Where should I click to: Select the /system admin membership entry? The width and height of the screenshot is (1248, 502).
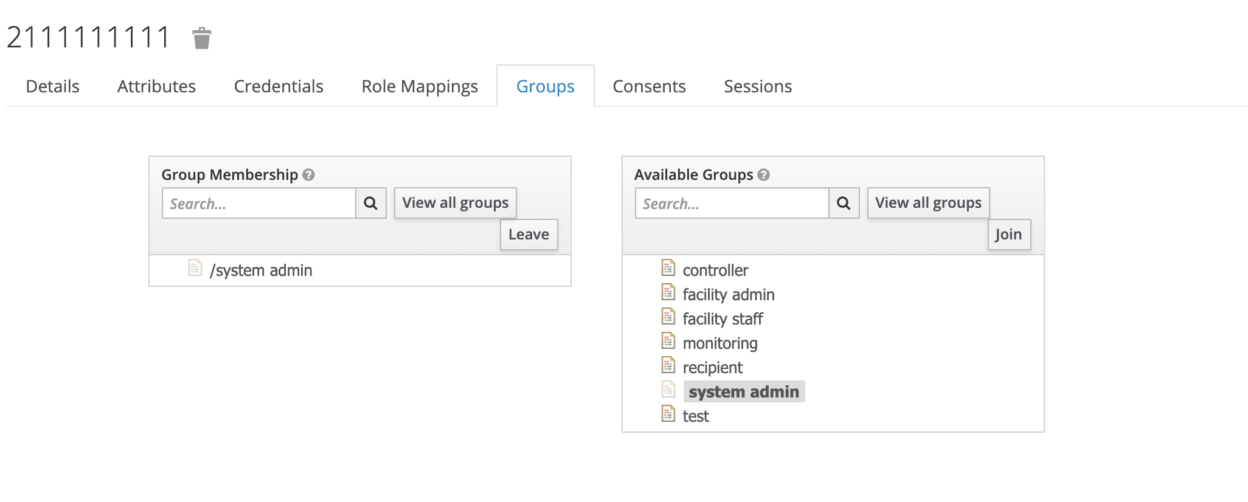pos(261,270)
